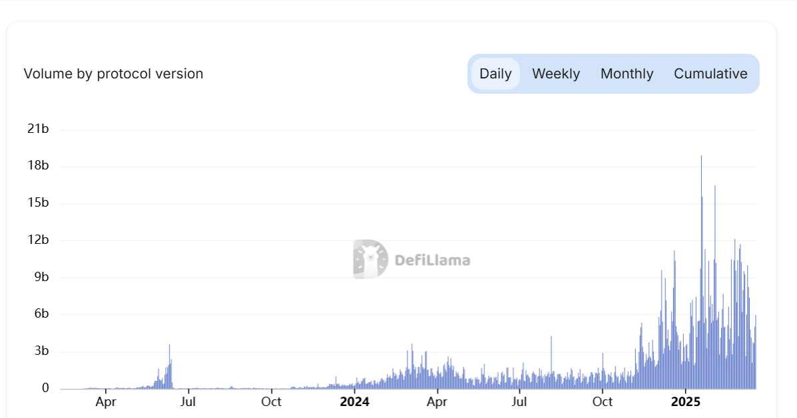Switch to the Weekly view

click(x=556, y=74)
